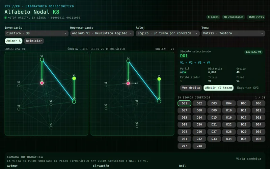Viewport: 270px width, 169px height.
Task: Activate sign D19
Action: [184, 124]
